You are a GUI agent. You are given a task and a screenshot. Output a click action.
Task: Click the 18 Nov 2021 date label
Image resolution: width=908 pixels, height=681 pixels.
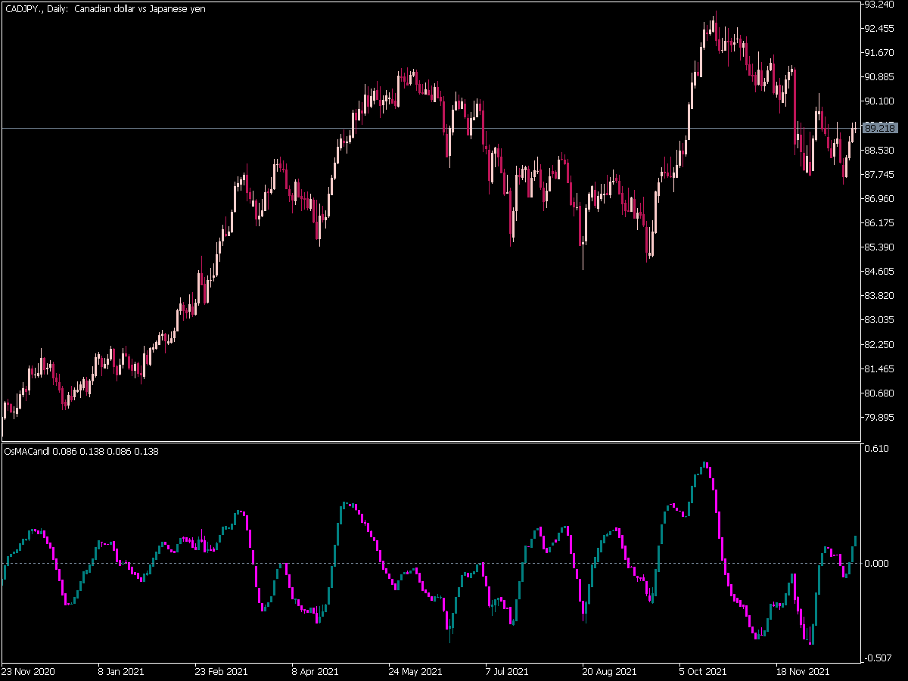tap(802, 671)
